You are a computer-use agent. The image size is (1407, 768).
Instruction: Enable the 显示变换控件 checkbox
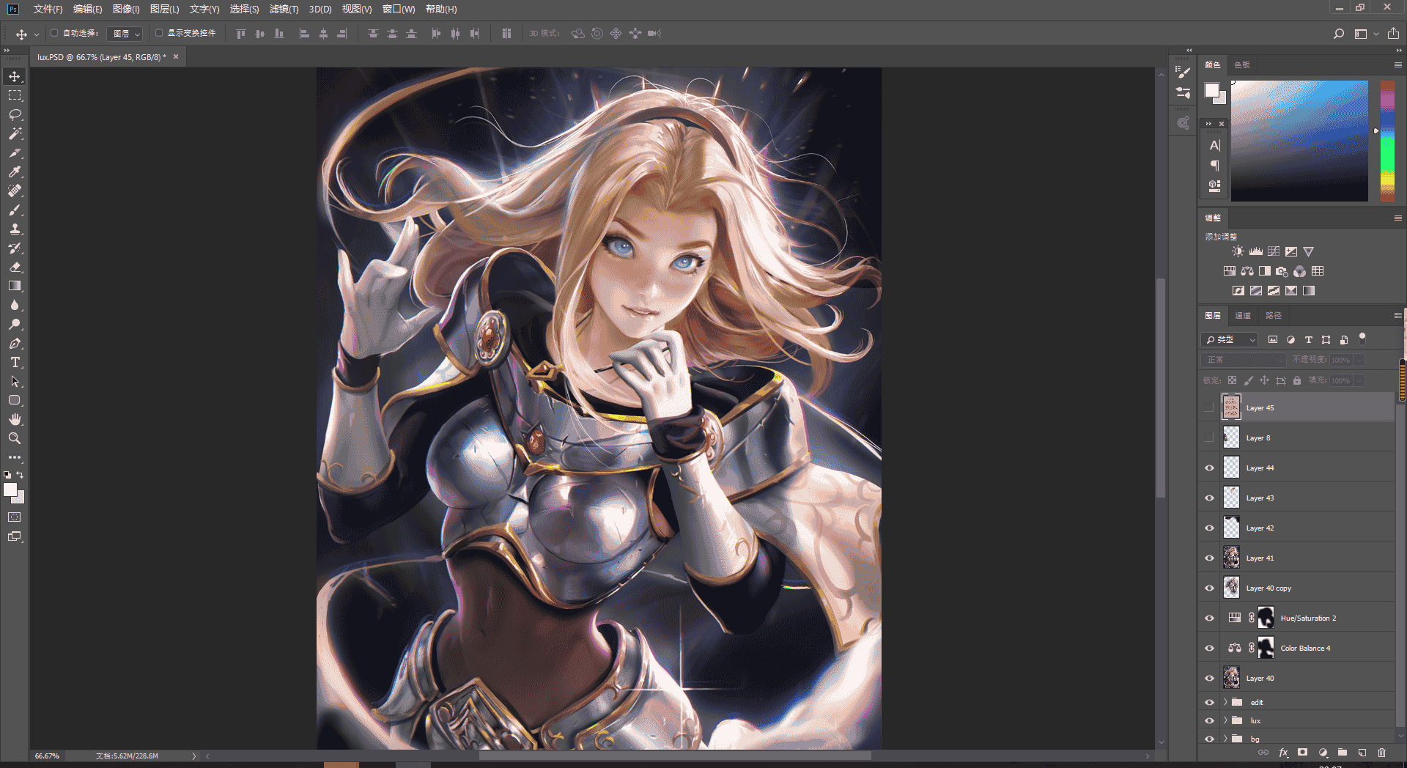(159, 33)
